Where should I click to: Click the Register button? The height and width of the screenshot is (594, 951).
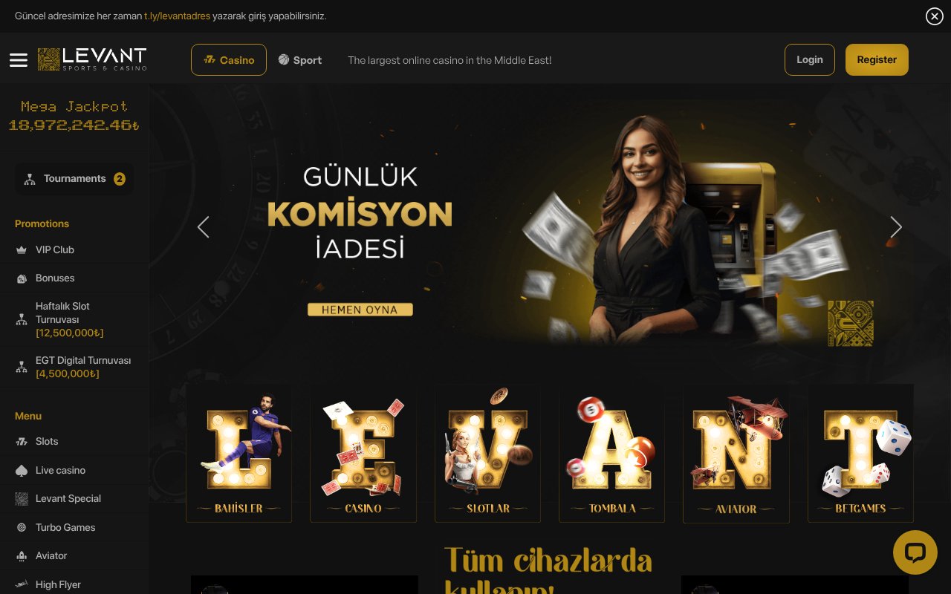[x=877, y=60]
